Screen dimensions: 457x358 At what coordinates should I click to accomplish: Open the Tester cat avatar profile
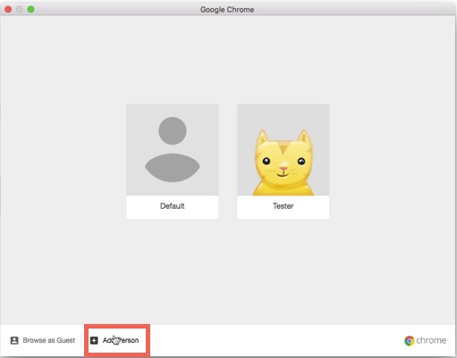[284, 150]
